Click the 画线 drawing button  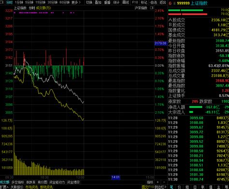(x=126, y=2)
